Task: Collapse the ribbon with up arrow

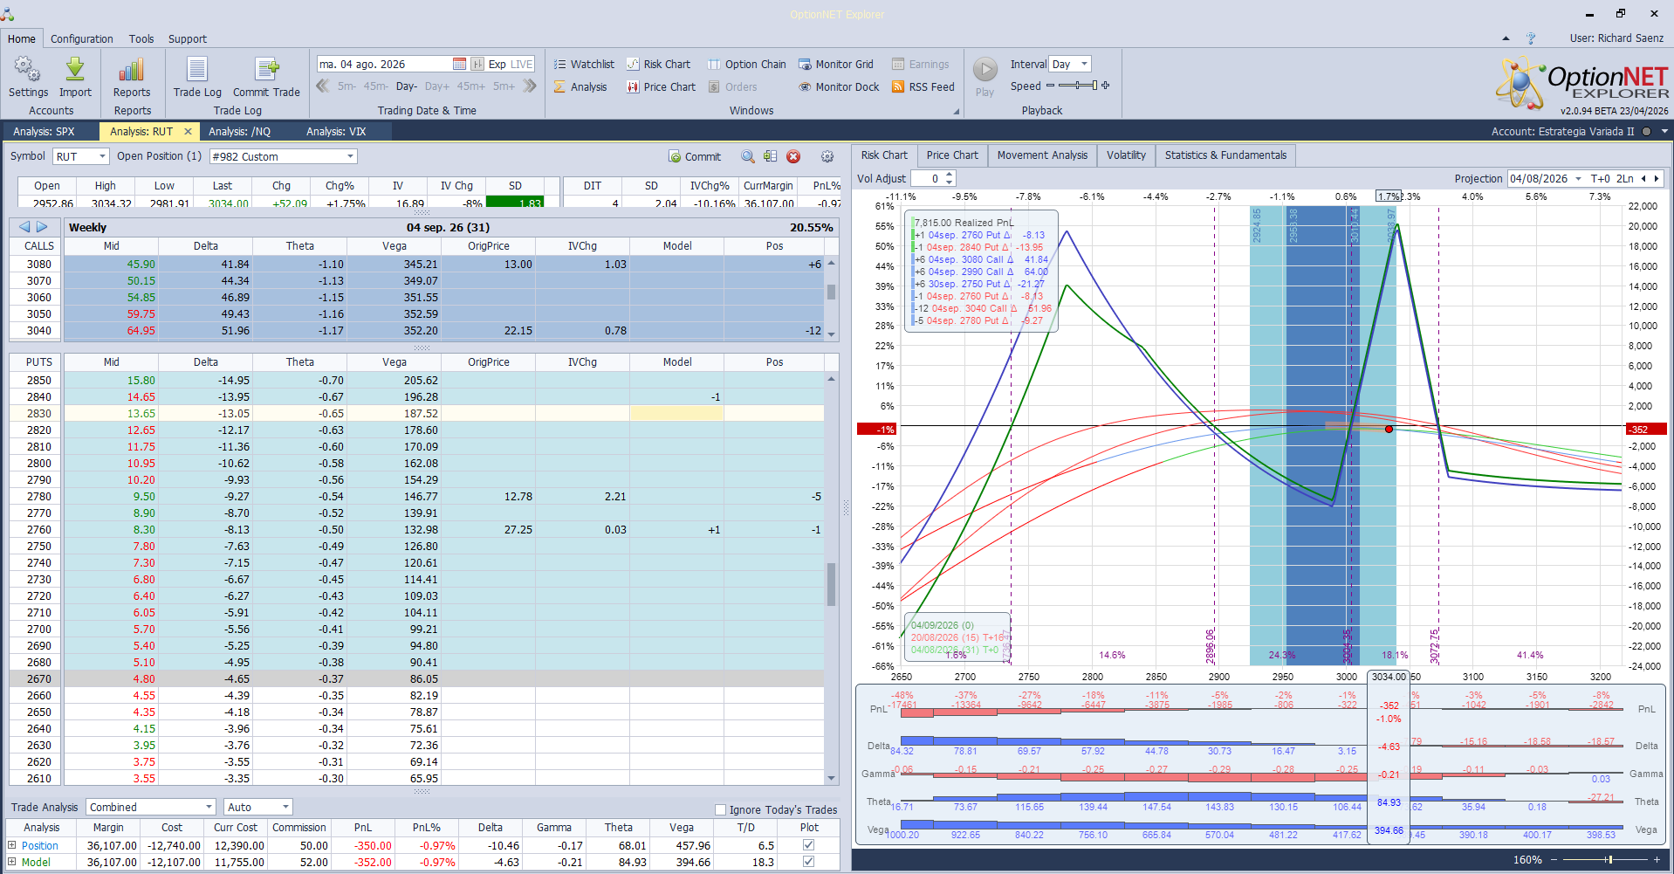Action: click(x=1506, y=38)
